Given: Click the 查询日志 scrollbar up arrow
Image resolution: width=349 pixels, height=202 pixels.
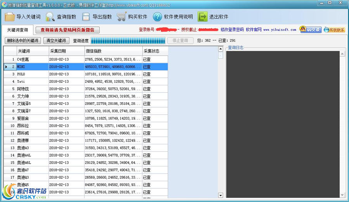Looking at the screenshot, I should coord(342,54).
